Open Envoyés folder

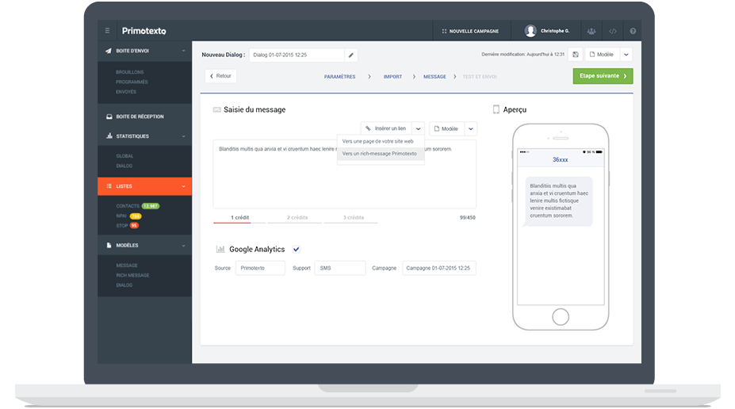tap(126, 92)
